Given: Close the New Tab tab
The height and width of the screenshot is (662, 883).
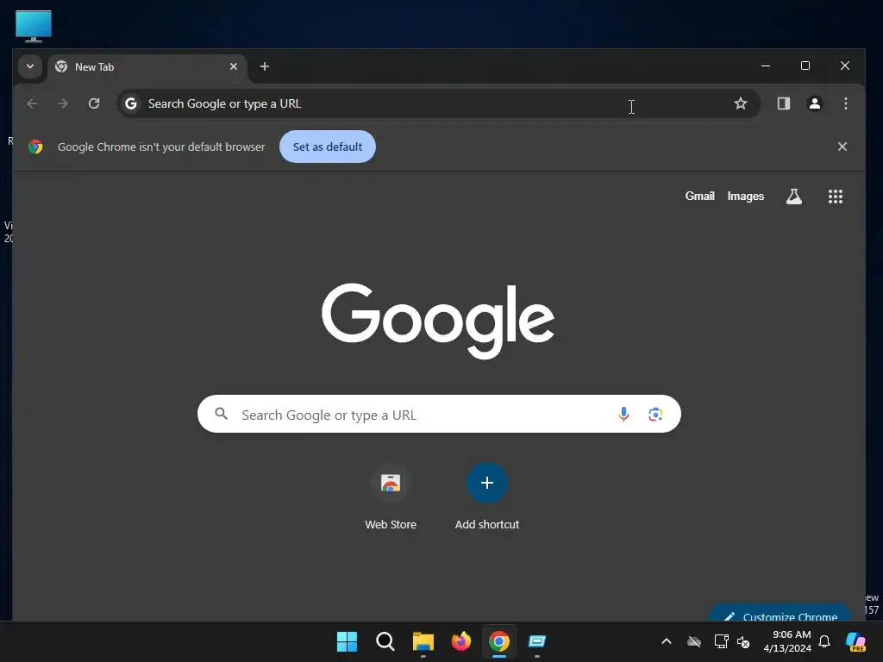Looking at the screenshot, I should [x=234, y=66].
